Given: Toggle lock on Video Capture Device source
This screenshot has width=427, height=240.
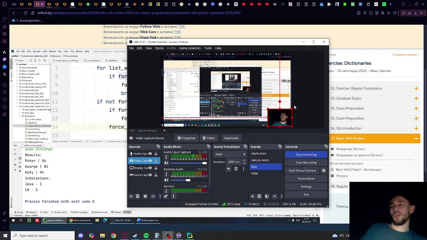Looking at the screenshot, I should click(156, 161).
